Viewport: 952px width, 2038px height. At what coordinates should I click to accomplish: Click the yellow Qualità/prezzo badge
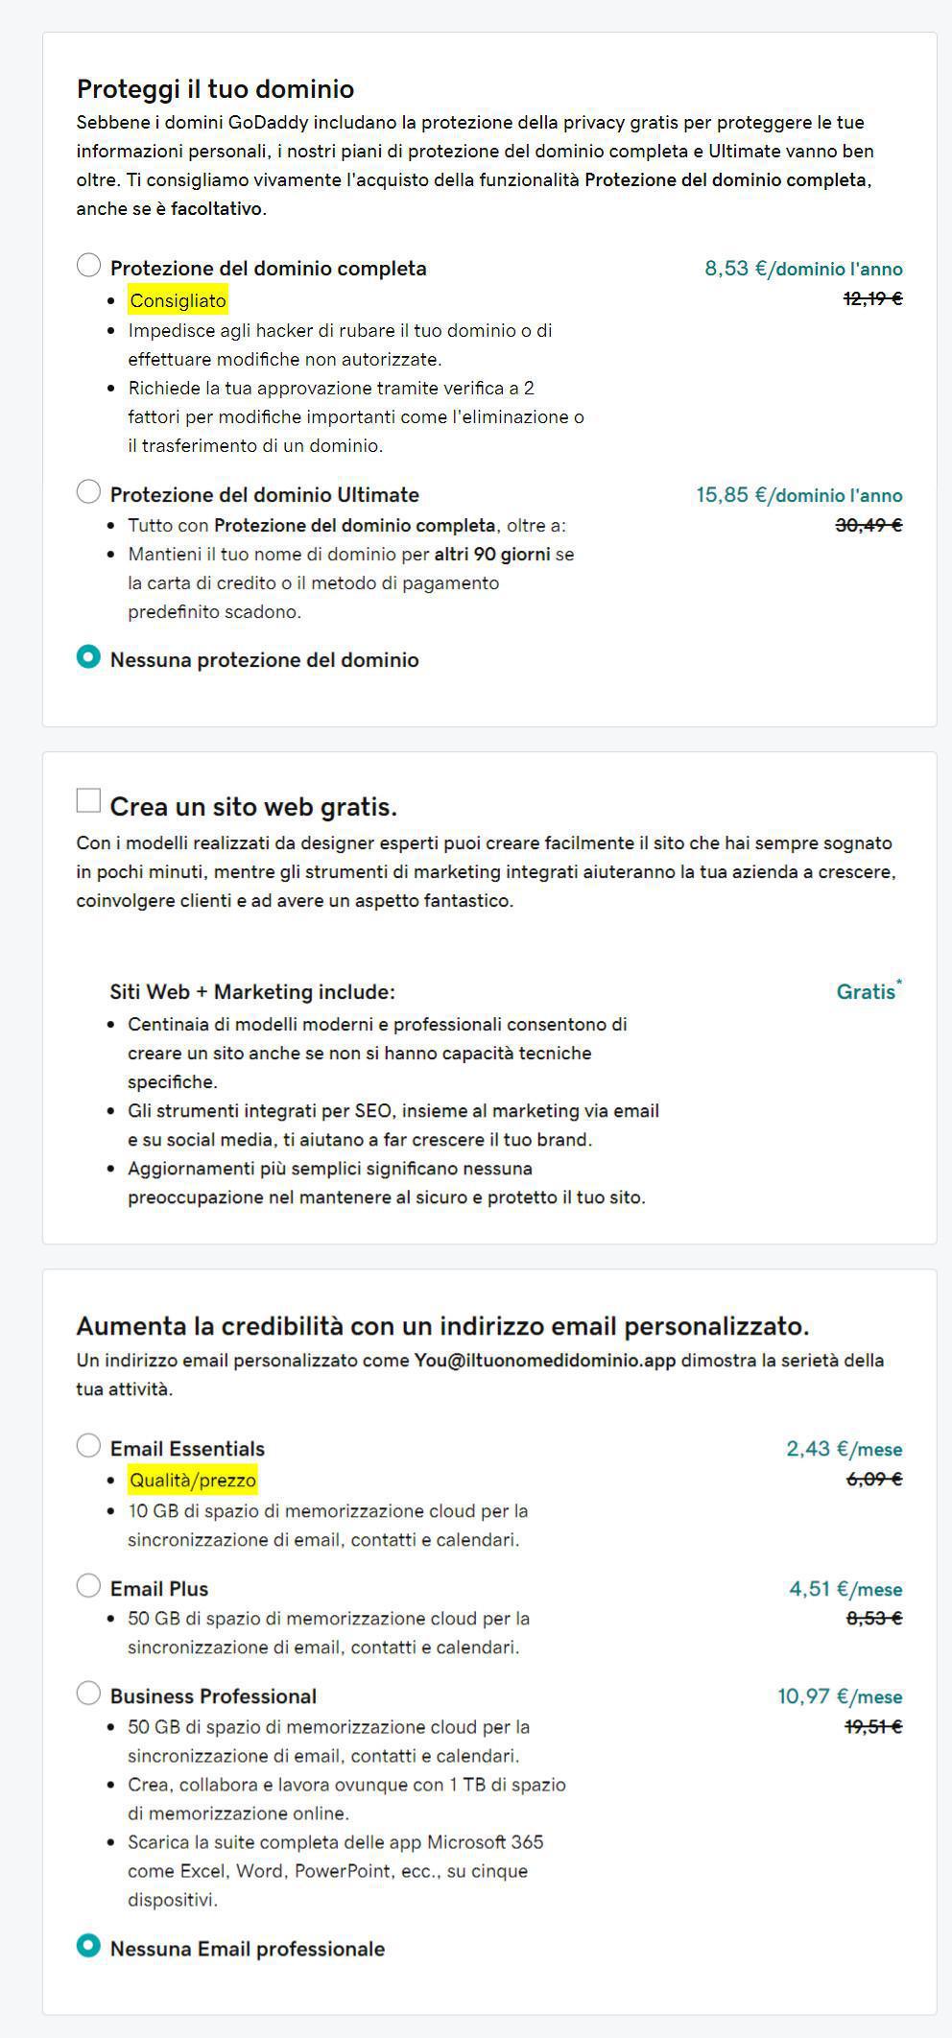[193, 1481]
